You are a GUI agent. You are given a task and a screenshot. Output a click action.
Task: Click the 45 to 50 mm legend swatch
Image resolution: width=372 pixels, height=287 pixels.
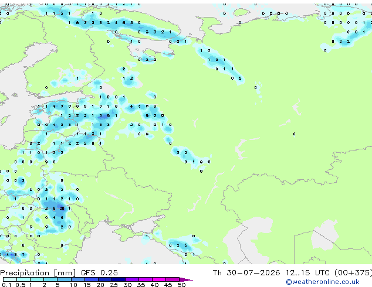point(173,279)
